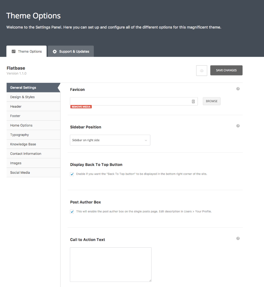Click the help icon beside Call to Action Text
Image resolution: width=264 pixels, height=287 pixels.
238,239
